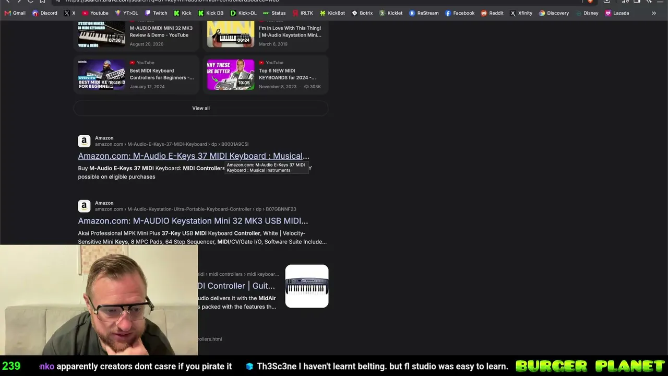Play the 19:05 video thumbnail

point(231,75)
